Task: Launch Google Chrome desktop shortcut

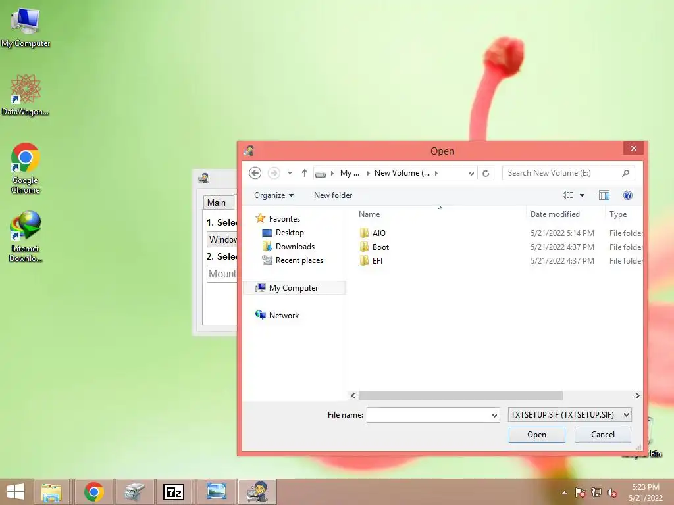Action: 26,168
